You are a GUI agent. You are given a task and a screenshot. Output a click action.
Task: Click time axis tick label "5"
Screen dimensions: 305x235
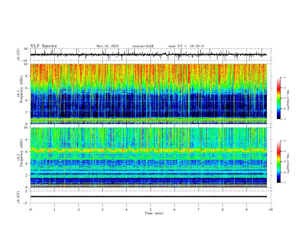click(151, 210)
